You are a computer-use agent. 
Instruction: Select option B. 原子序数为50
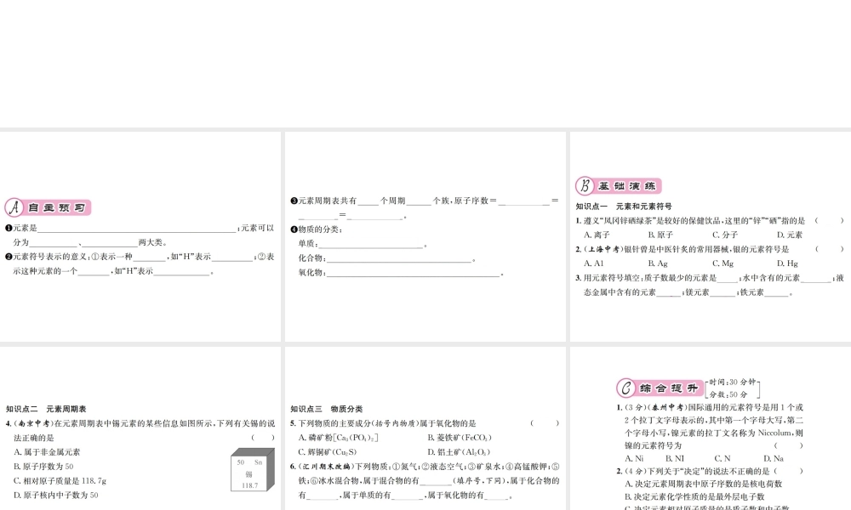[43, 466]
